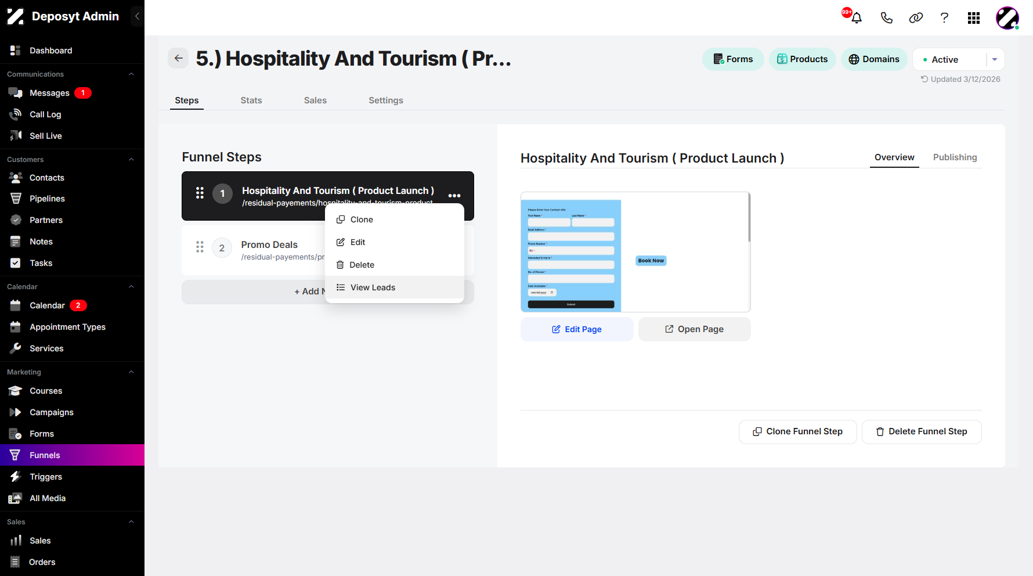Open the three-dot menu for step 1
This screenshot has height=576, width=1033.
point(454,196)
